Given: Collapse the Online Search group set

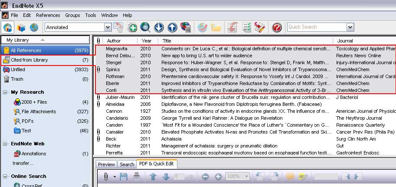Looking at the screenshot, I should (x=5, y=177).
